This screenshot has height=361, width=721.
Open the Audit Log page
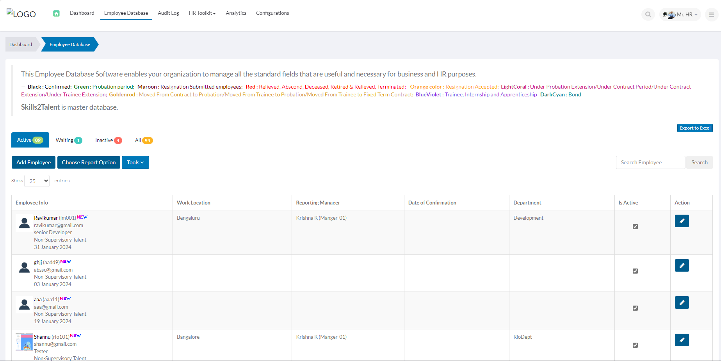tap(168, 13)
